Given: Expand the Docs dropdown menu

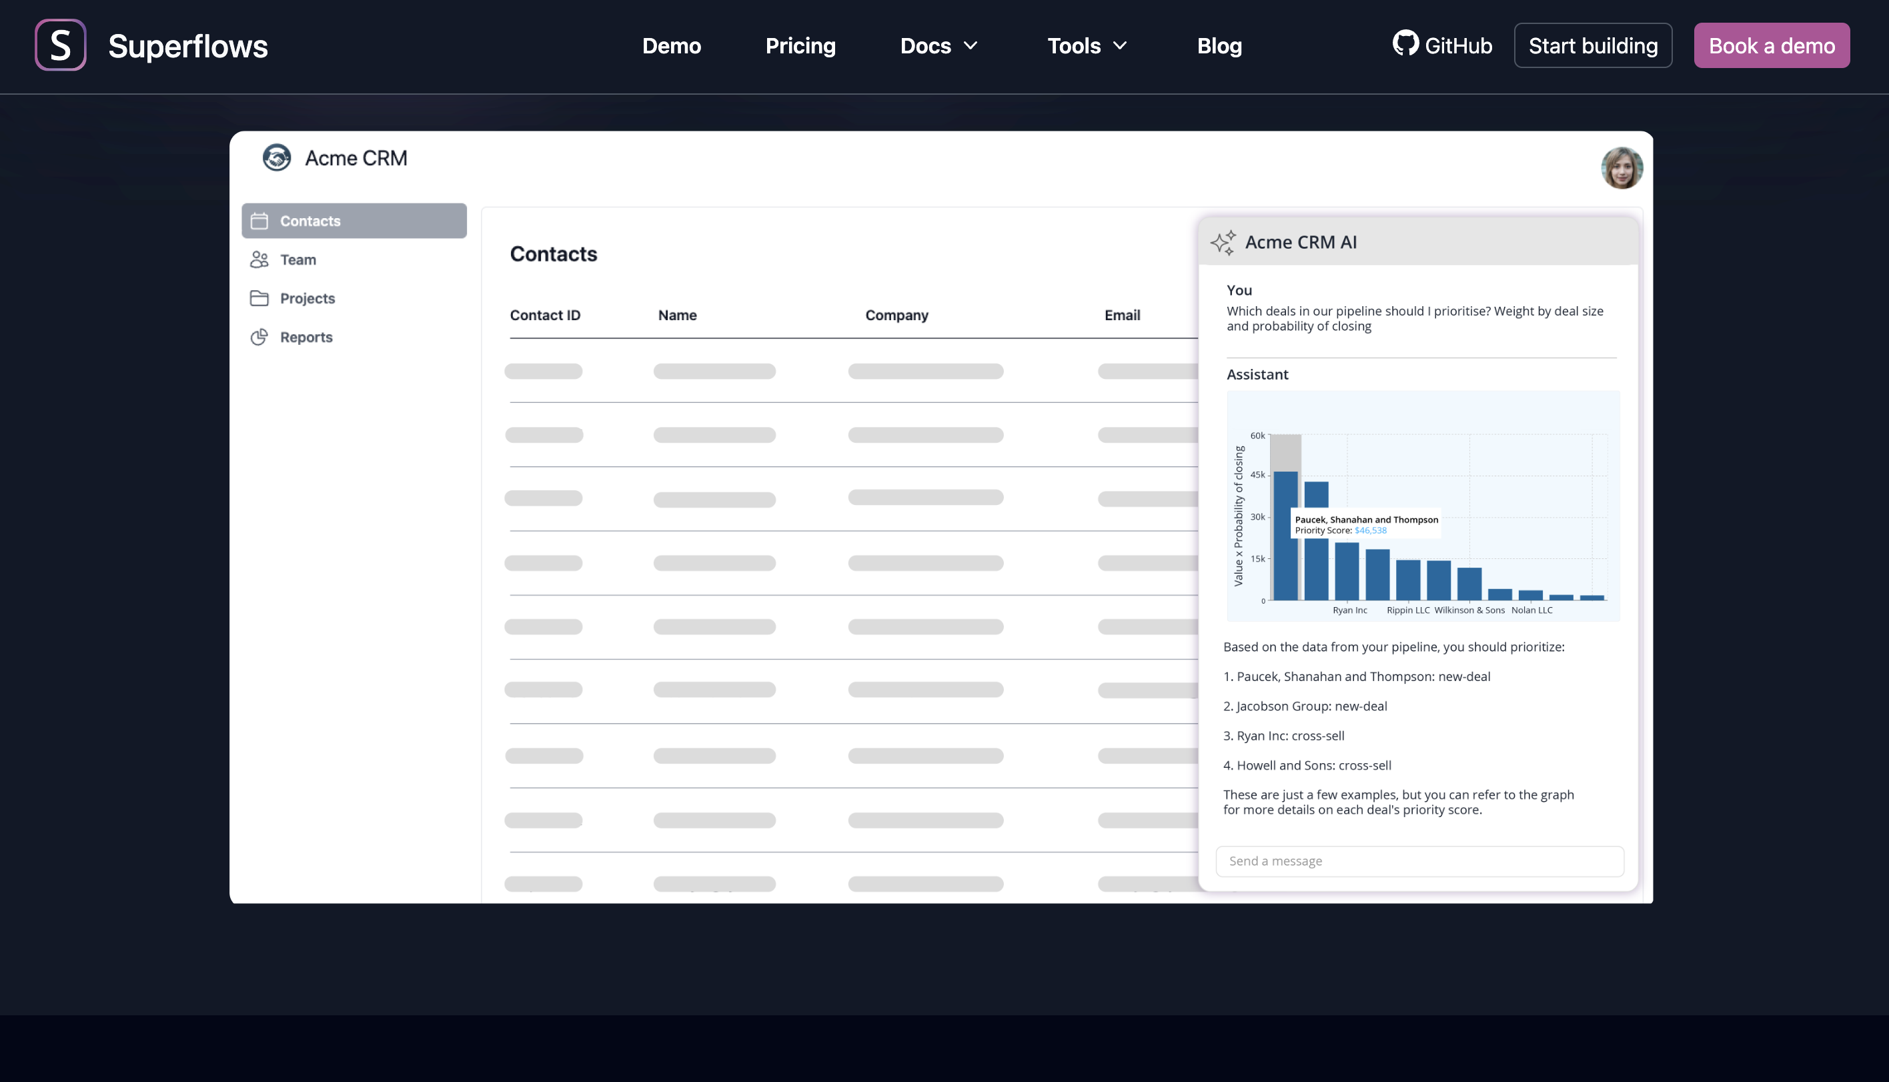Looking at the screenshot, I should tap(938, 45).
